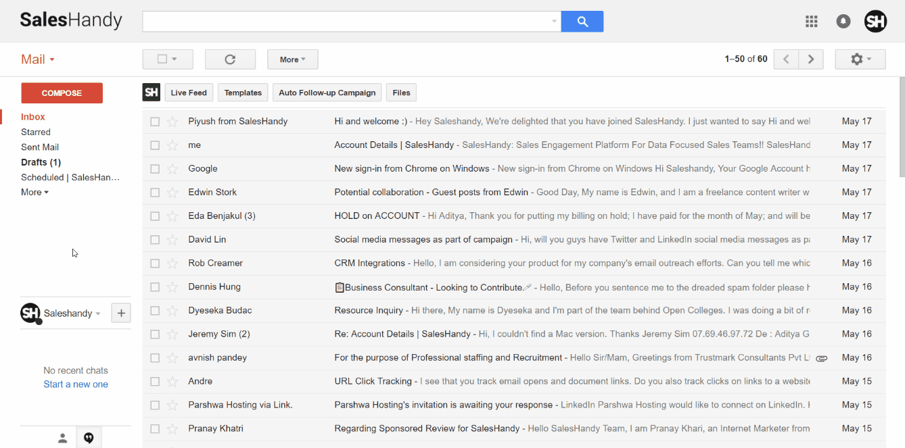Open Drafts (1) folder
Screen dimensions: 905x448
41,162
